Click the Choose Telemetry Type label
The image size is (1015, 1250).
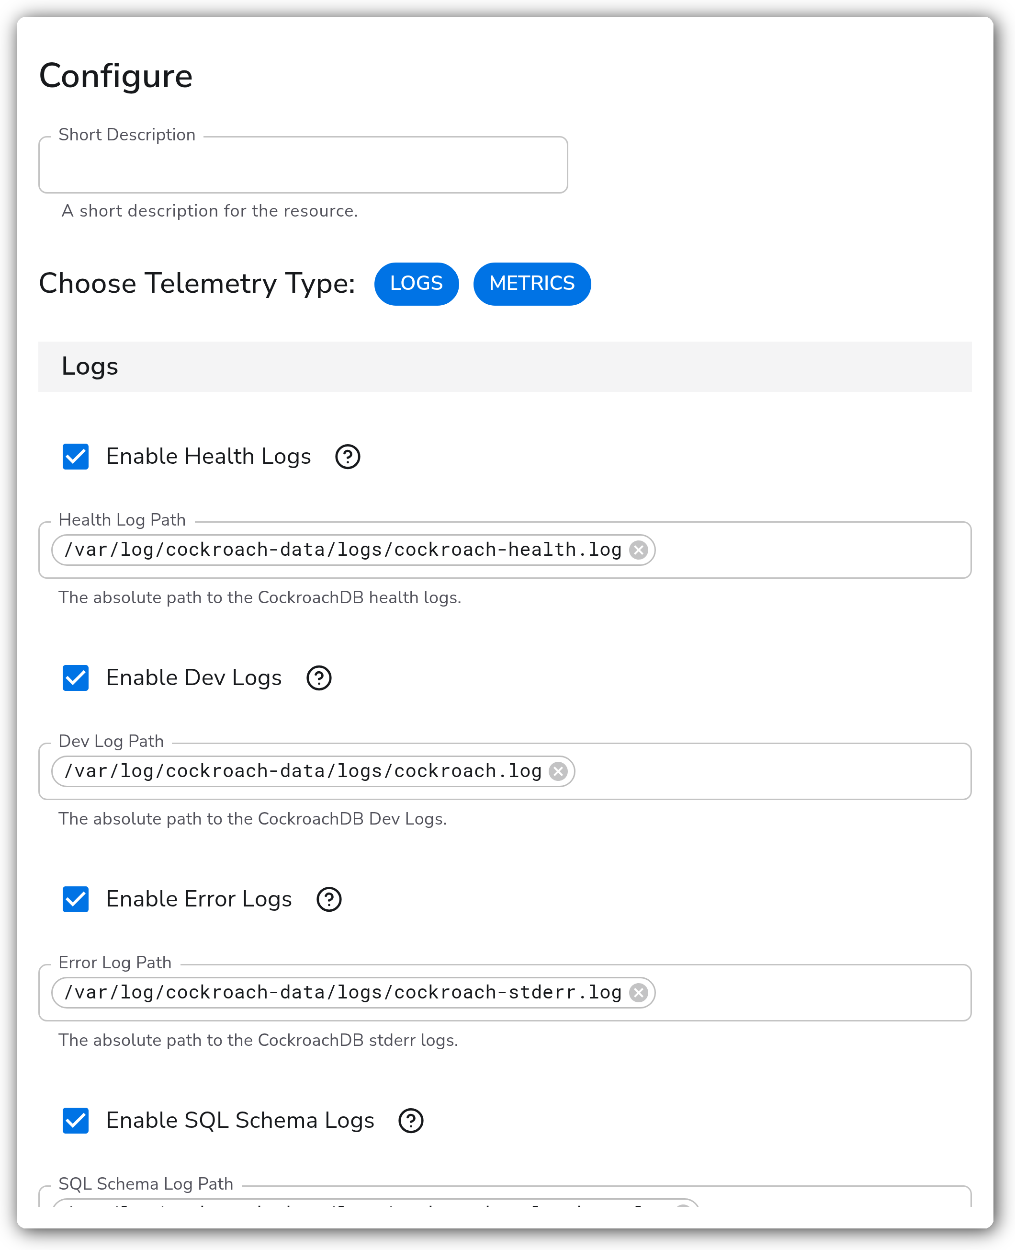[197, 284]
